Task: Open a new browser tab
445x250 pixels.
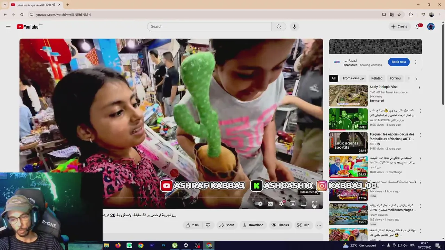Action: coord(67,5)
